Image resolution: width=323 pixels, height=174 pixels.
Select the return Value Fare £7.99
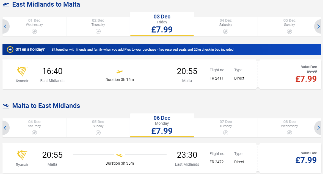pos(306,160)
